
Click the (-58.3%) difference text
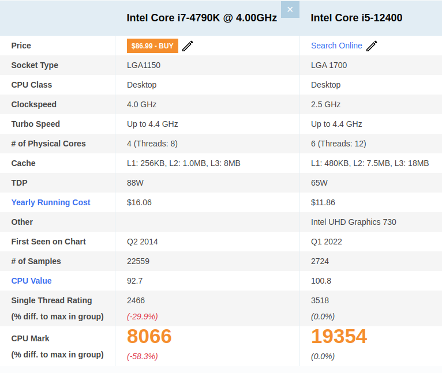[x=143, y=356]
